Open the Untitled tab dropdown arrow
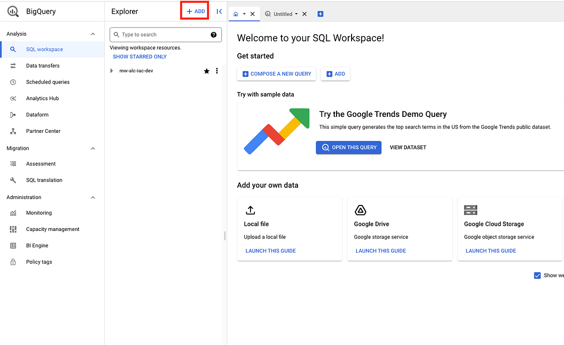The width and height of the screenshot is (564, 345). click(x=296, y=14)
